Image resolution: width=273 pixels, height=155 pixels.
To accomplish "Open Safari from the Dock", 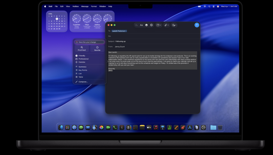I will click(x=74, y=128).
